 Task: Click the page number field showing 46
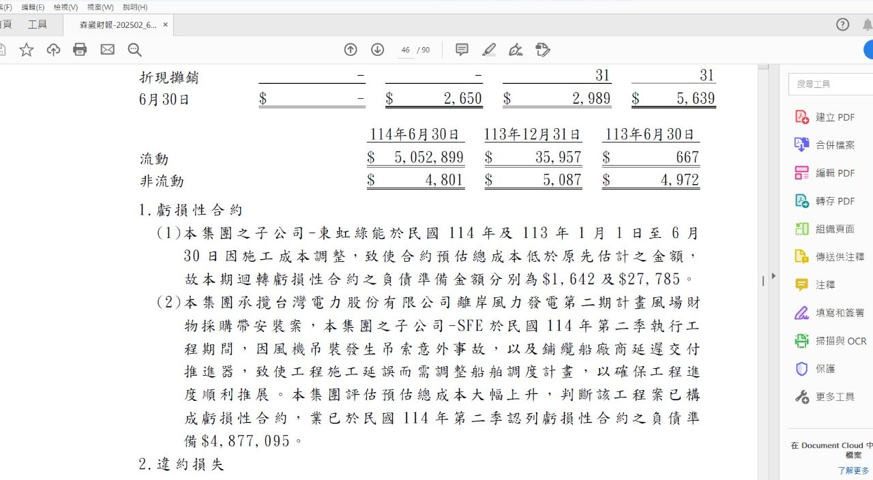pyautogui.click(x=406, y=50)
